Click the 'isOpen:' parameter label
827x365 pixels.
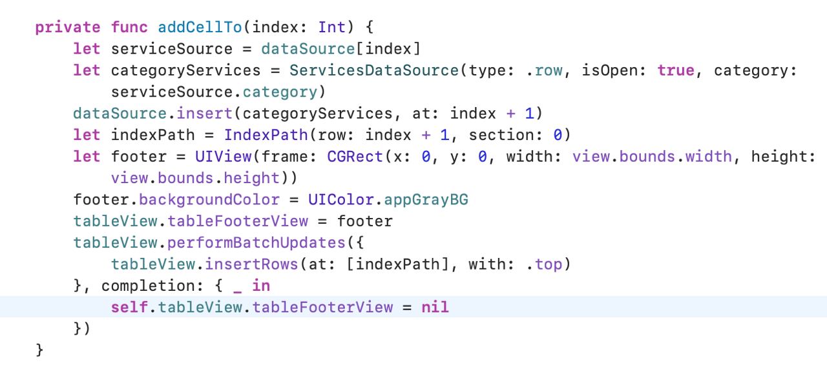[614, 70]
